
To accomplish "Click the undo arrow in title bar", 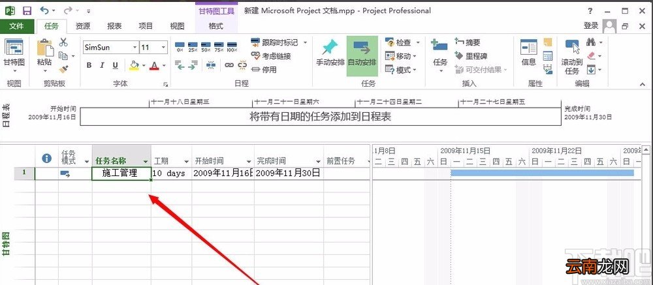I will coord(44,10).
